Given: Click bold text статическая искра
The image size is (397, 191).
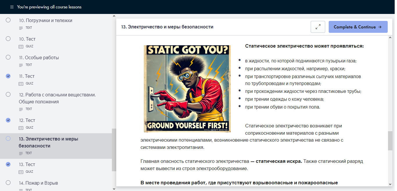Looking at the screenshot, I should tap(279, 161).
